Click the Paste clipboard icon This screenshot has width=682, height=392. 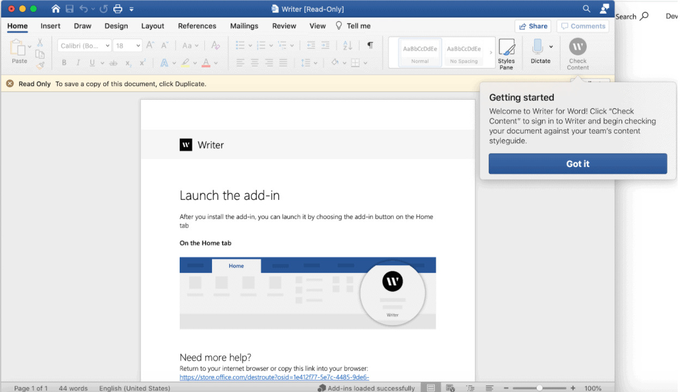click(18, 47)
